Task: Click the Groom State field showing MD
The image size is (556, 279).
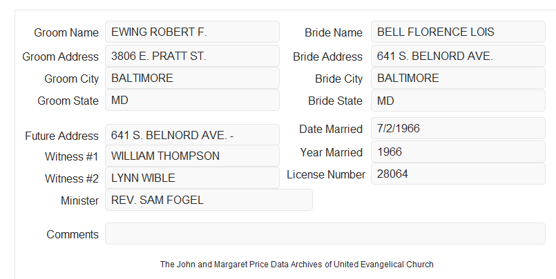Action: coord(192,100)
